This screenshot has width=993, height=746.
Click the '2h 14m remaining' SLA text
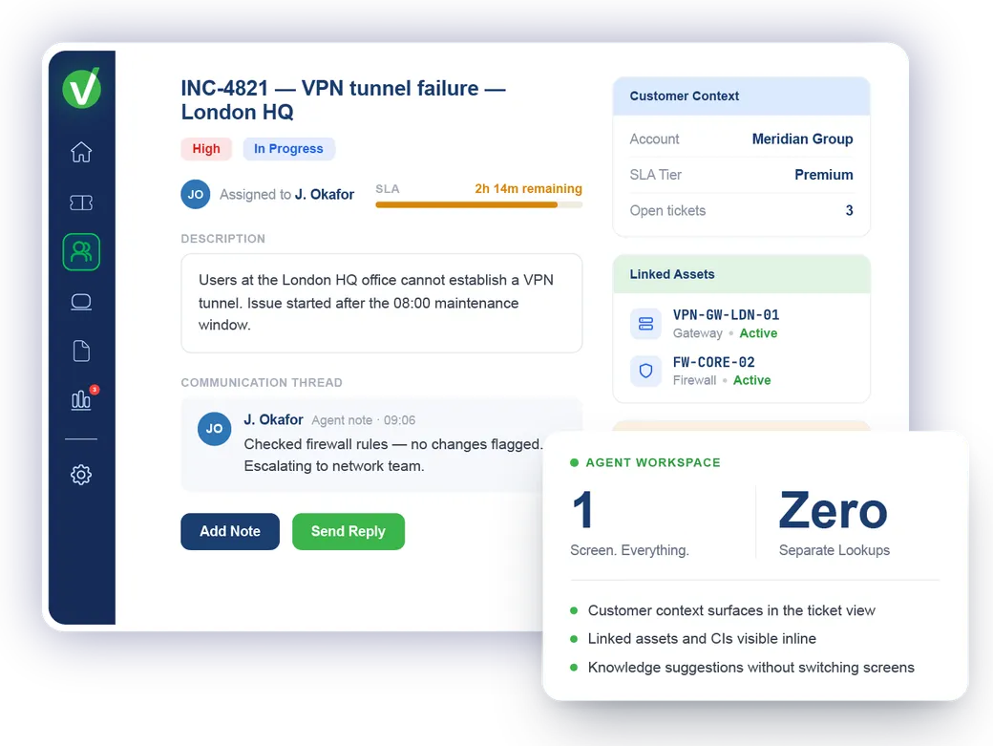click(x=528, y=189)
